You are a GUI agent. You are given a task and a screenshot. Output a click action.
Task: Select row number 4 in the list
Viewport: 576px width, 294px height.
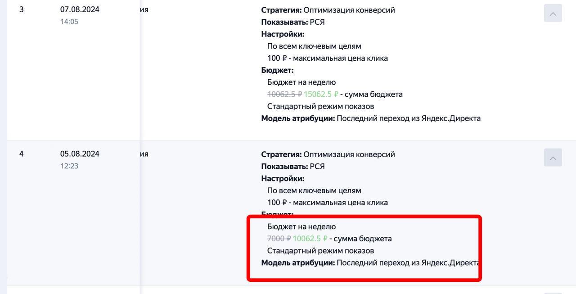(21, 154)
